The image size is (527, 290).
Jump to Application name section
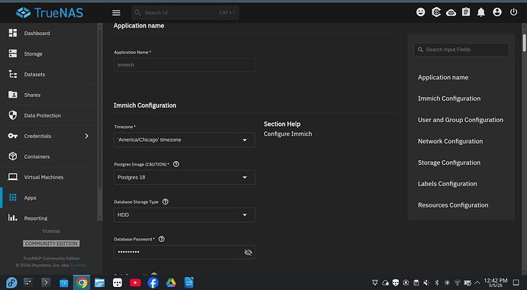tap(443, 77)
